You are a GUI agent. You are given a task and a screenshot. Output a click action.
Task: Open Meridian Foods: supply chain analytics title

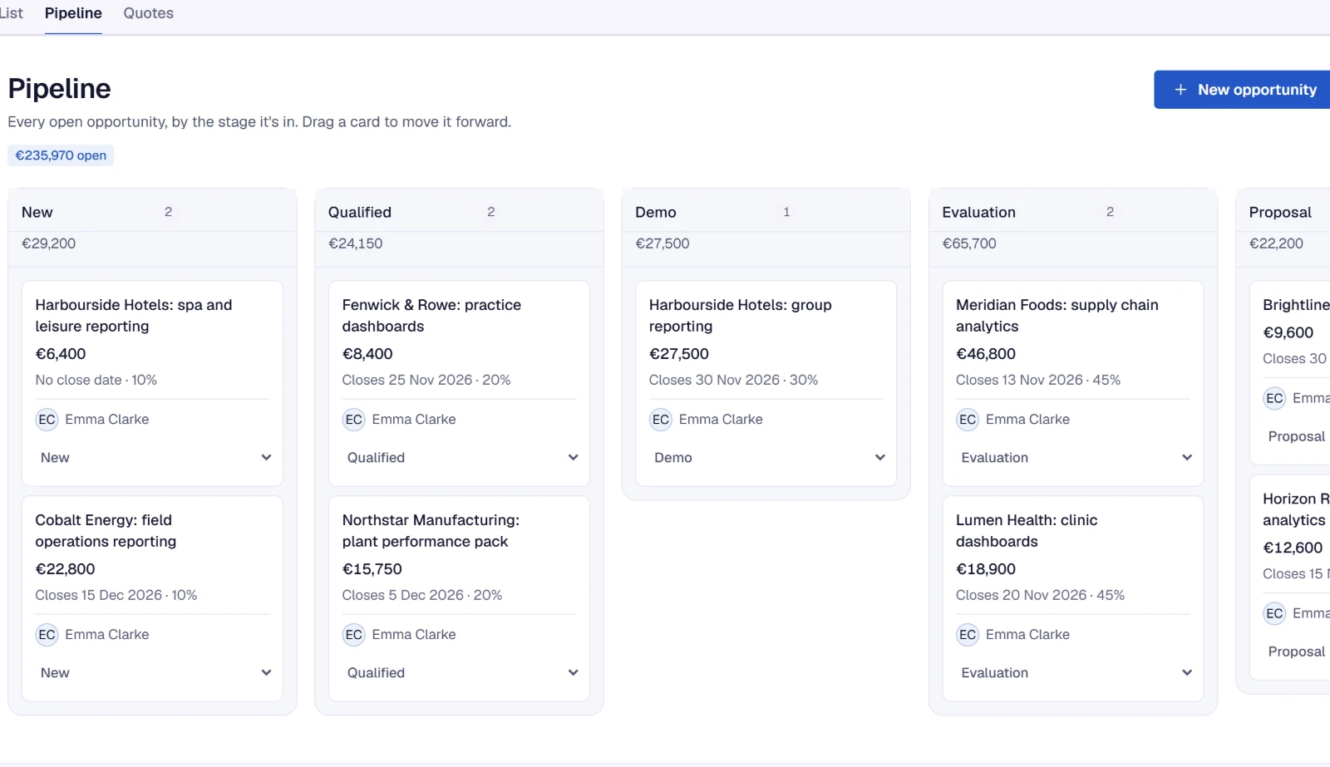(1057, 316)
